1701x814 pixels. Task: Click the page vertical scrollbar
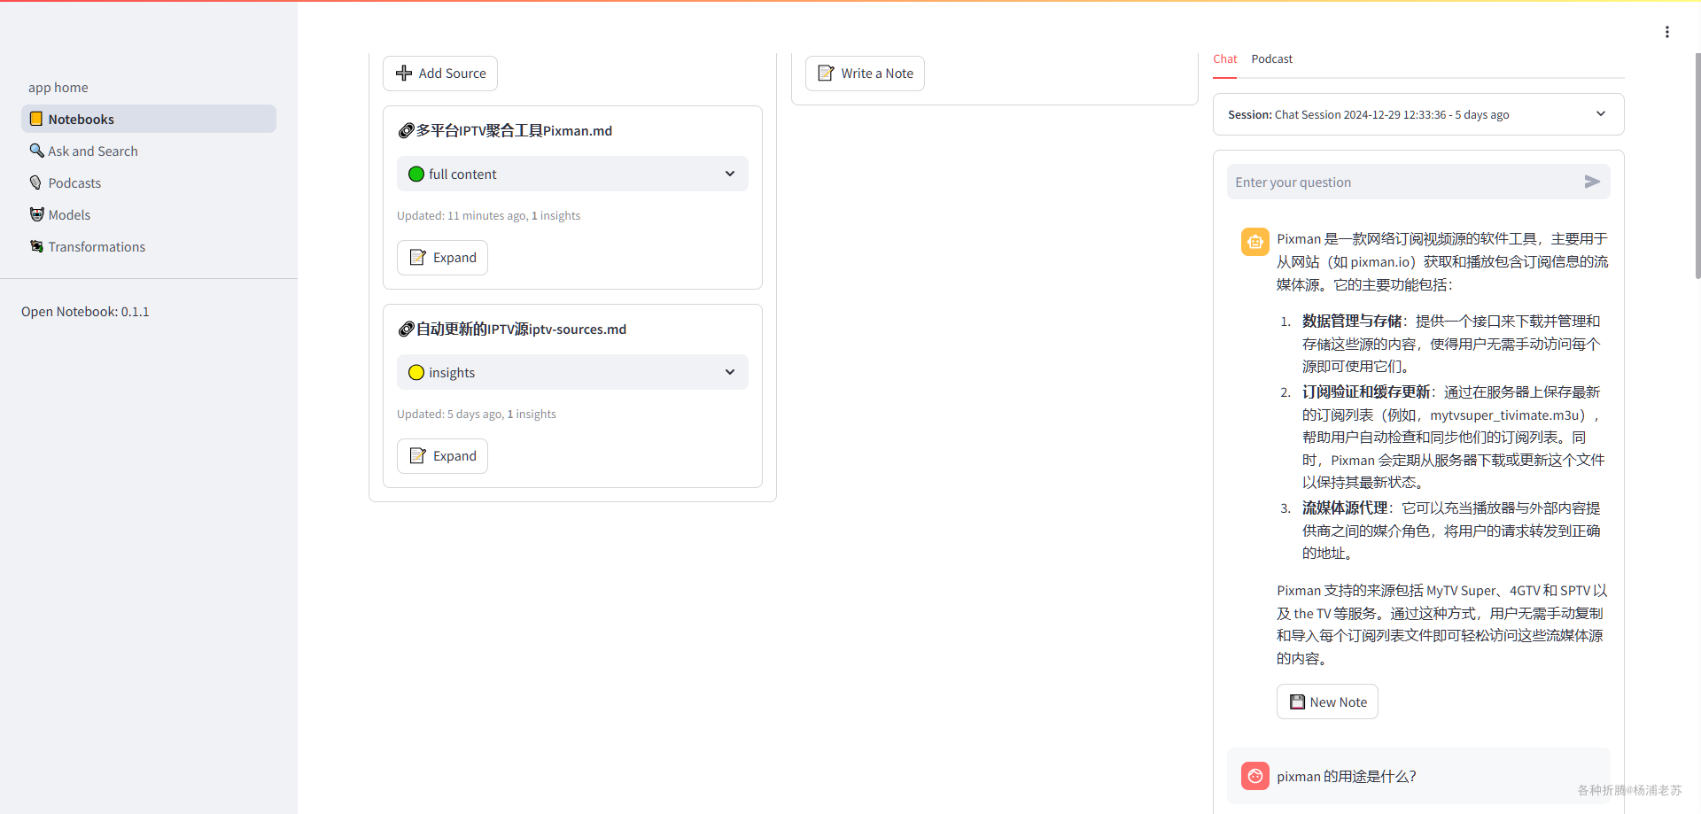point(1697,167)
